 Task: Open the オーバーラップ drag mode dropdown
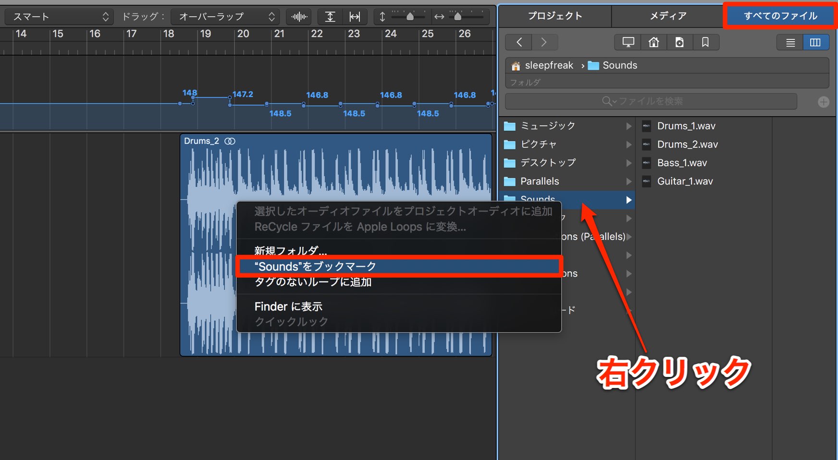tap(225, 17)
